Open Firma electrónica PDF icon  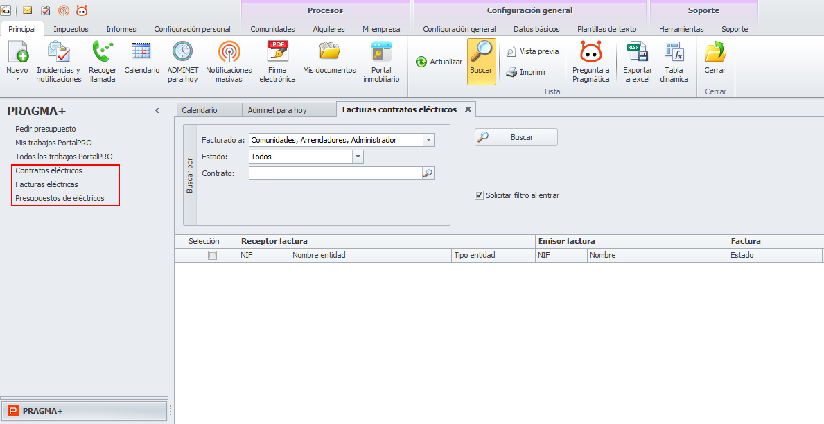pos(277,51)
